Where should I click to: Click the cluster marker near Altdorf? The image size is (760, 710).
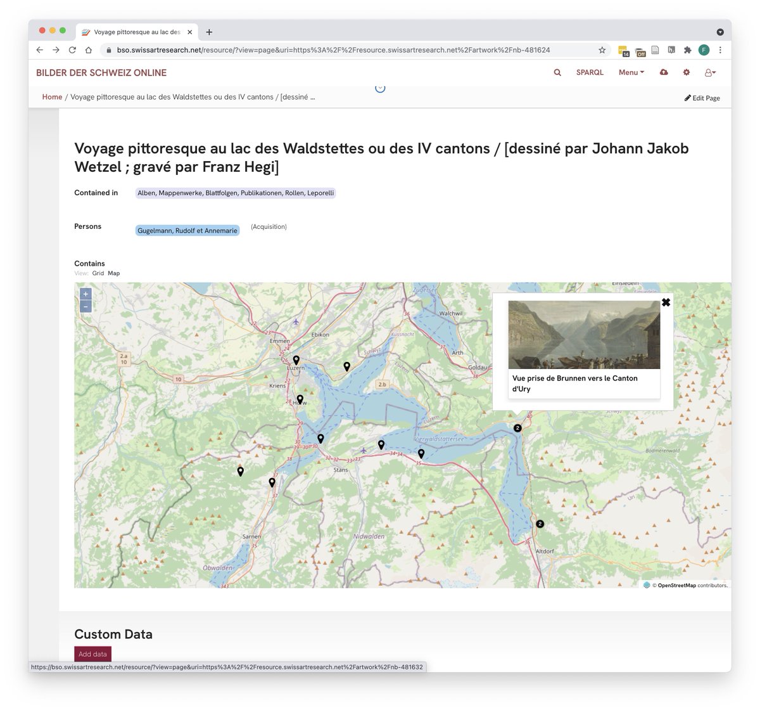(x=540, y=524)
